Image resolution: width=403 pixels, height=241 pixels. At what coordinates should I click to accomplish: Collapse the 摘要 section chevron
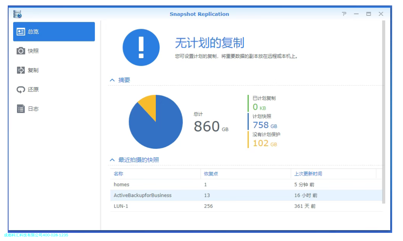[x=112, y=80]
